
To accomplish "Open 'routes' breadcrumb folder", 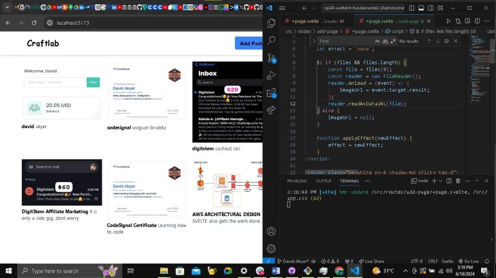I will (x=304, y=32).
